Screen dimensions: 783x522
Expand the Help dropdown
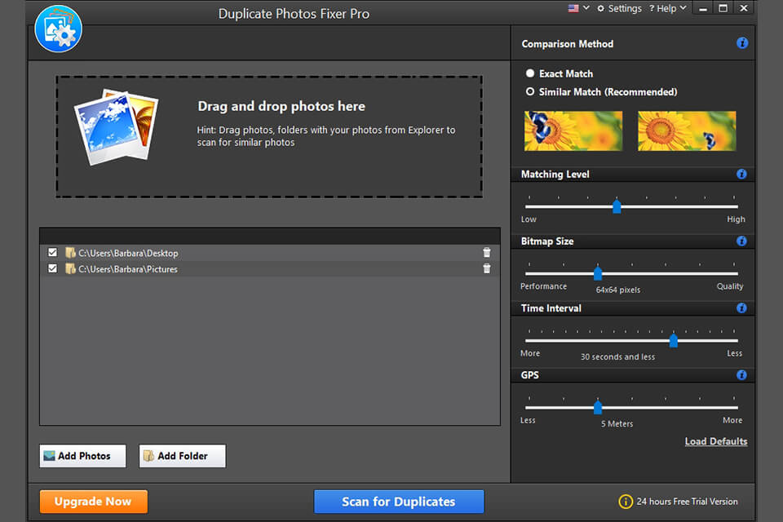coord(667,8)
